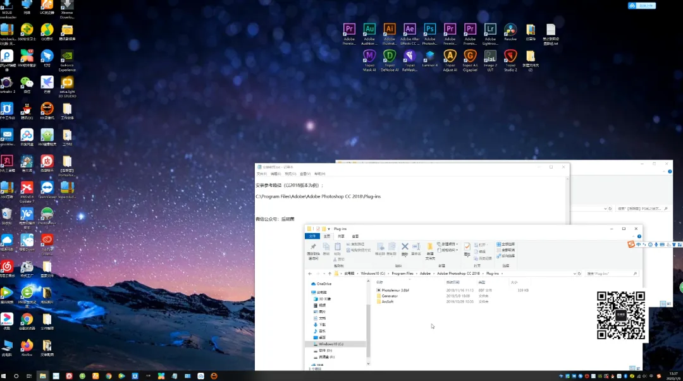Open Adobe Photoshop desktop shortcut

click(x=430, y=33)
